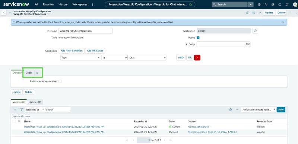Switch to the Codes tab

click(x=29, y=73)
